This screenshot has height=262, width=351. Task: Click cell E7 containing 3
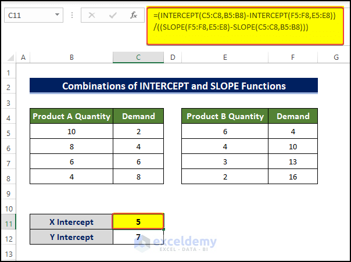point(225,161)
